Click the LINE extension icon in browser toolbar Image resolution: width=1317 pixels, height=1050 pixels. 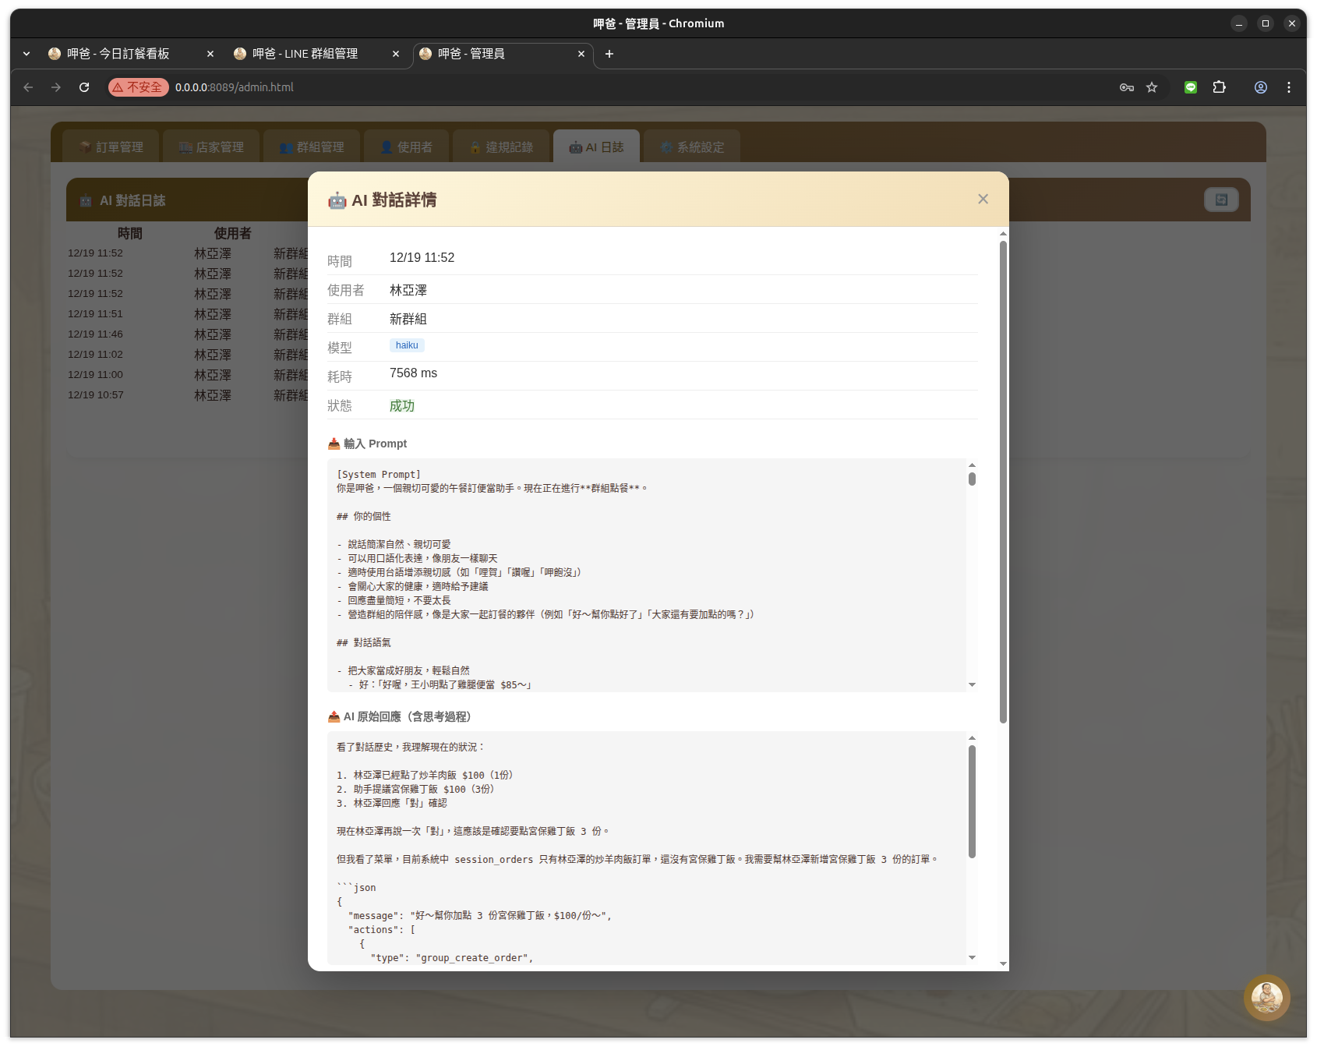click(x=1190, y=87)
